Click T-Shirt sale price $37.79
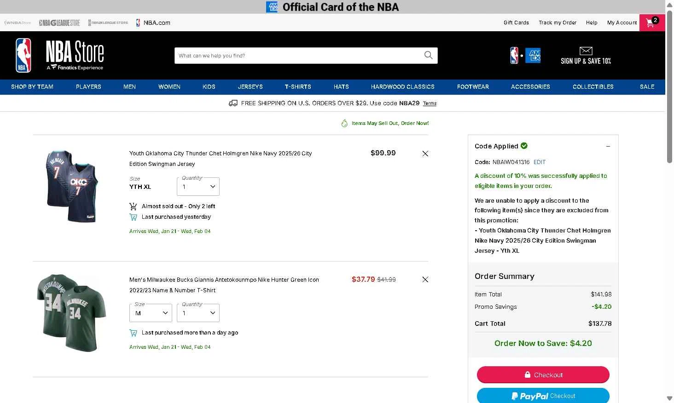 click(363, 279)
